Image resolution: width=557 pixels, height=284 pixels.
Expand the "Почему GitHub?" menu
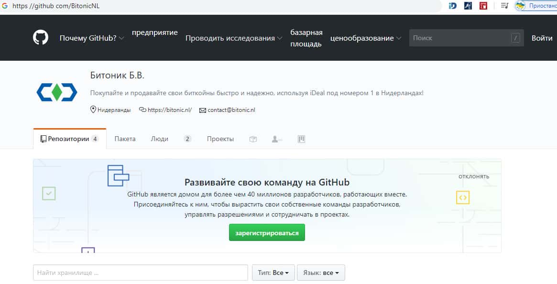point(92,38)
